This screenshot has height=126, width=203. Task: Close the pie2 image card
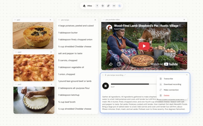coord(51,52)
